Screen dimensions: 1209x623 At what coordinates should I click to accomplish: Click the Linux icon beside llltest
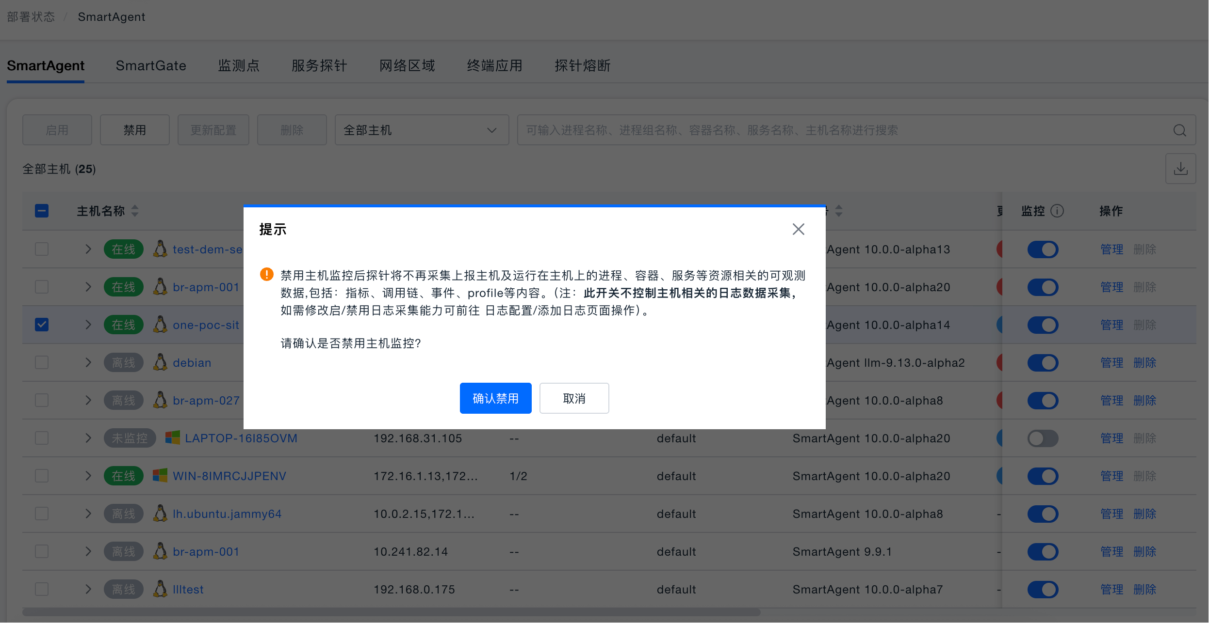pos(160,589)
